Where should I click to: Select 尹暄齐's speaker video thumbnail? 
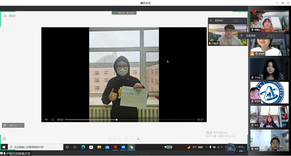pos(227,34)
